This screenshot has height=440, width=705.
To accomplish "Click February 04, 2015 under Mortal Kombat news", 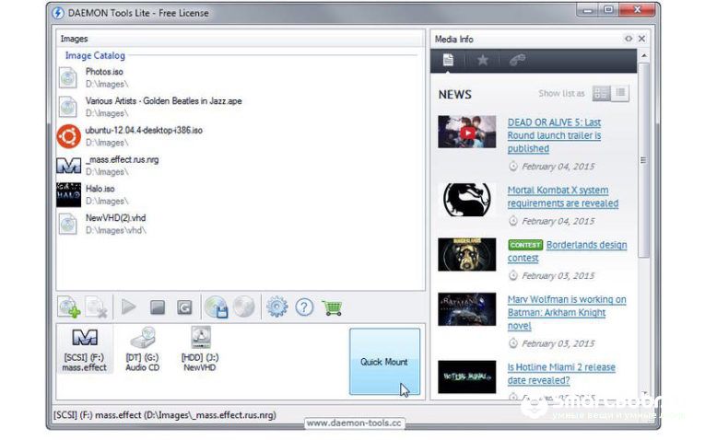I will (558, 221).
